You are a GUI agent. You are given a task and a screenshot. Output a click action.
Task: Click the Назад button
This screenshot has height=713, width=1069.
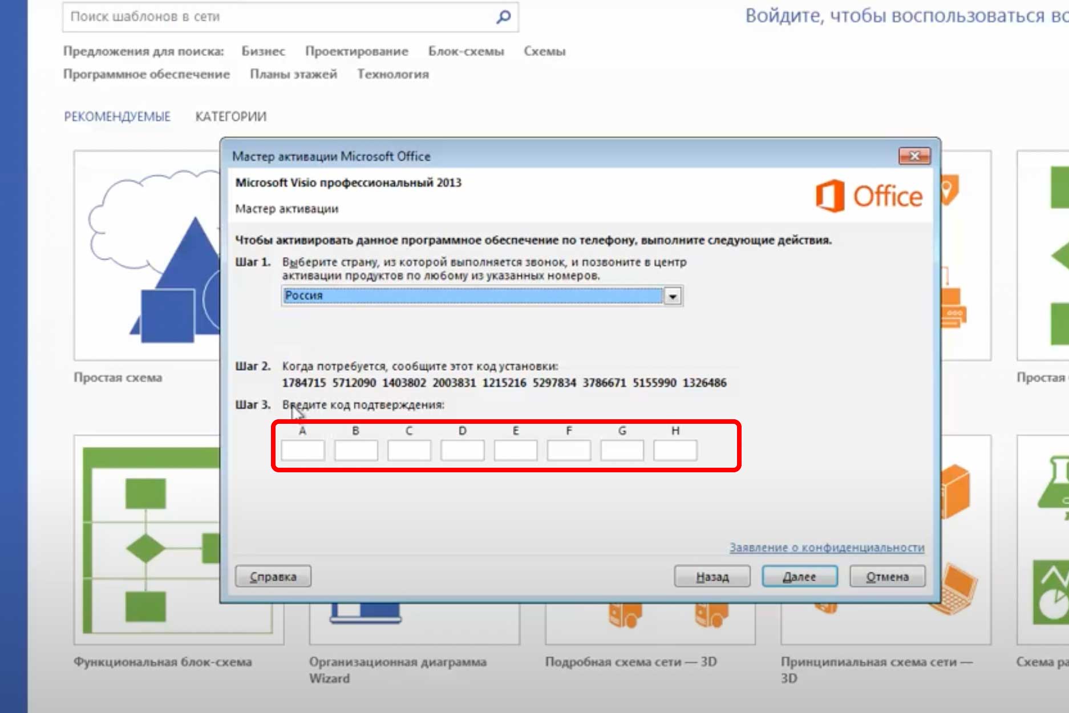712,577
